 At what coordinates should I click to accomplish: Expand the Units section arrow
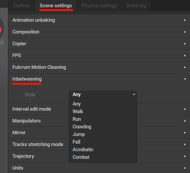click(185, 168)
